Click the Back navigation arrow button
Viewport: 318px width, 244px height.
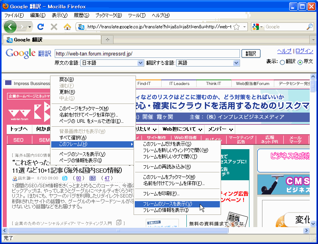point(10,27)
